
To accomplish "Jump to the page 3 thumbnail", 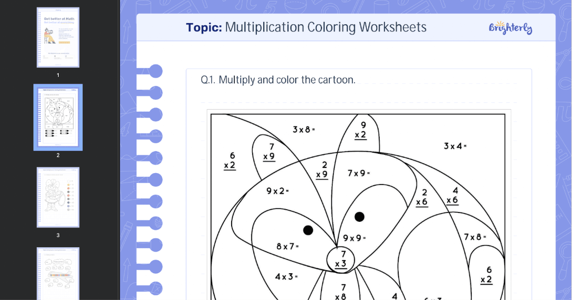I will click(58, 197).
